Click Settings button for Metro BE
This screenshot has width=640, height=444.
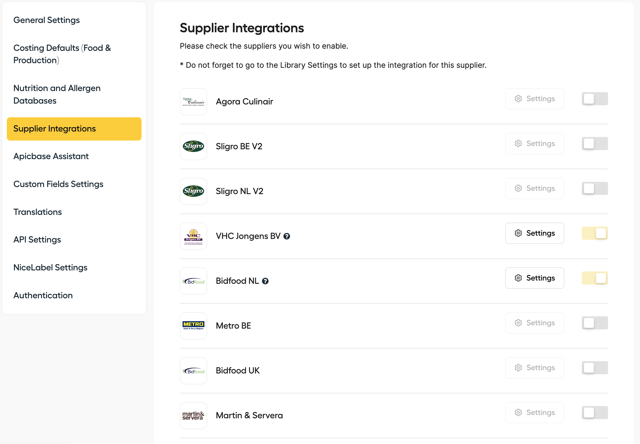pyautogui.click(x=534, y=323)
